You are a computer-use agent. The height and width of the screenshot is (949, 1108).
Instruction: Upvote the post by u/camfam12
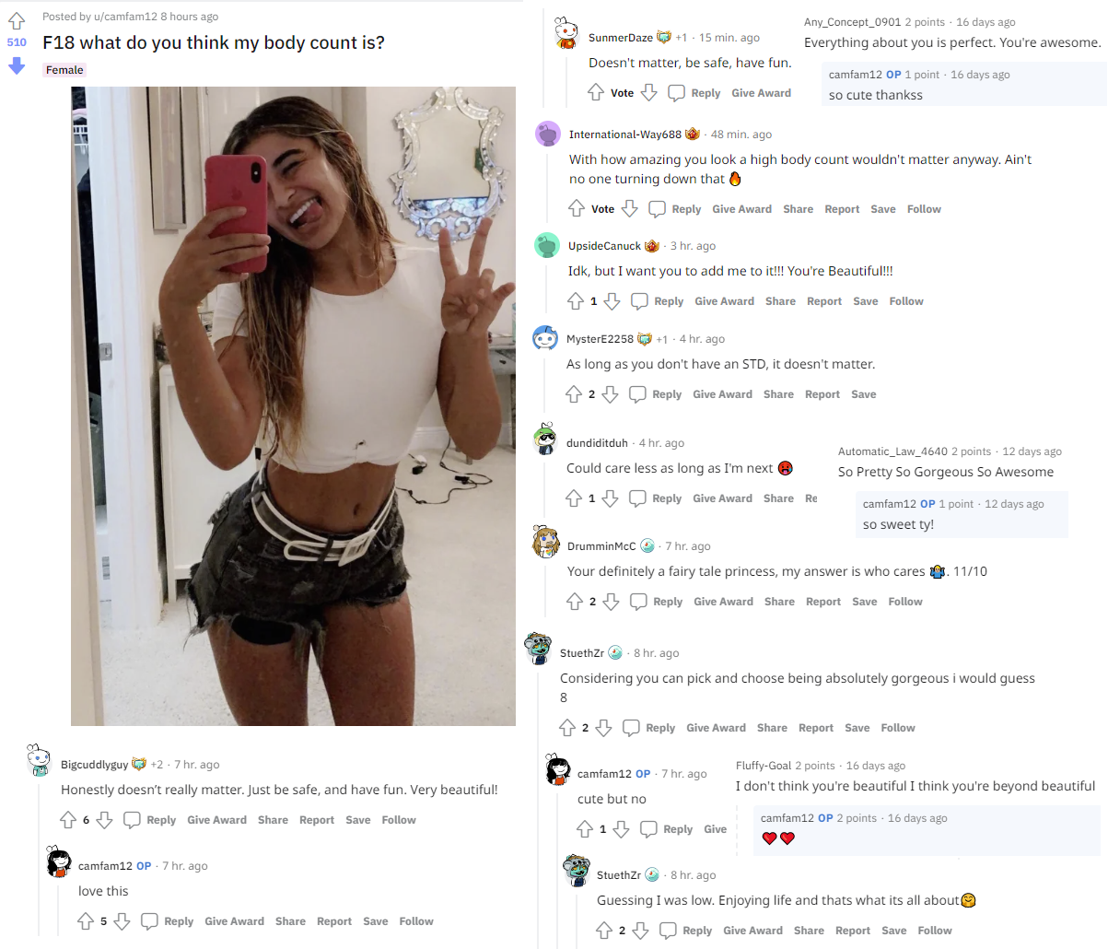(x=17, y=21)
